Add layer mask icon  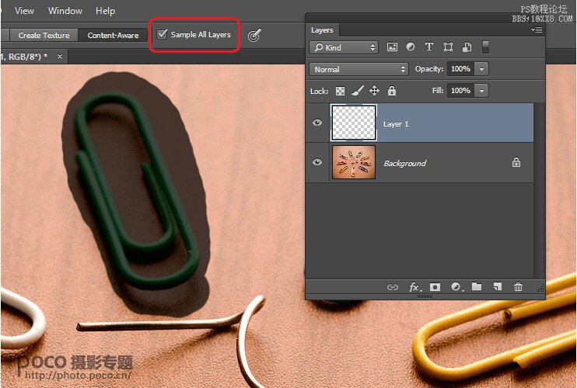435,287
